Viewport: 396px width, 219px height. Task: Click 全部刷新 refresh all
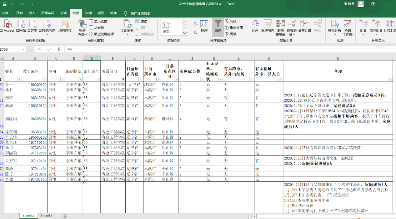(x=127, y=28)
